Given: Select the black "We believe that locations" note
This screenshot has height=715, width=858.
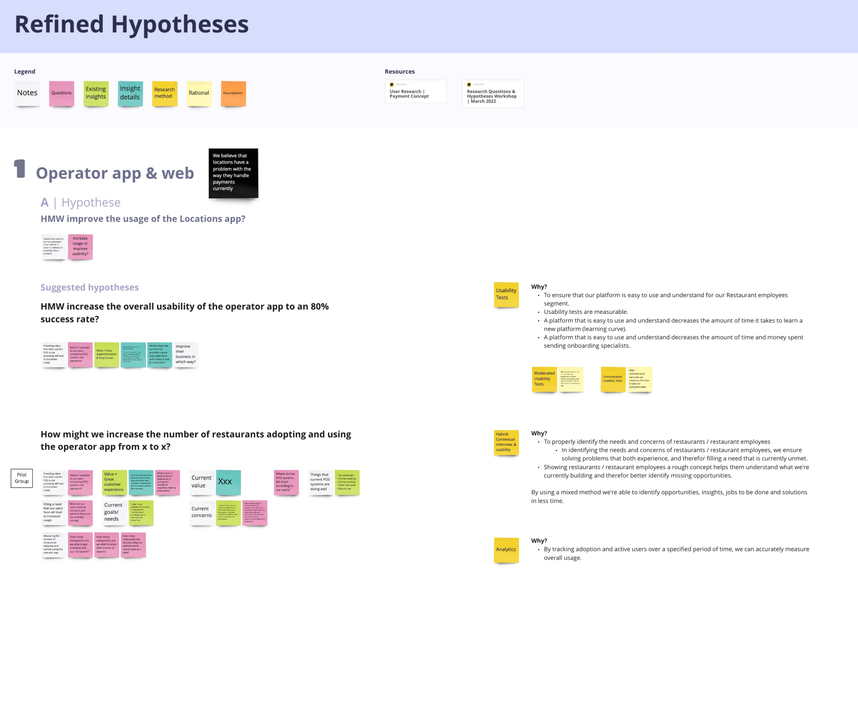Looking at the screenshot, I should coord(233,173).
